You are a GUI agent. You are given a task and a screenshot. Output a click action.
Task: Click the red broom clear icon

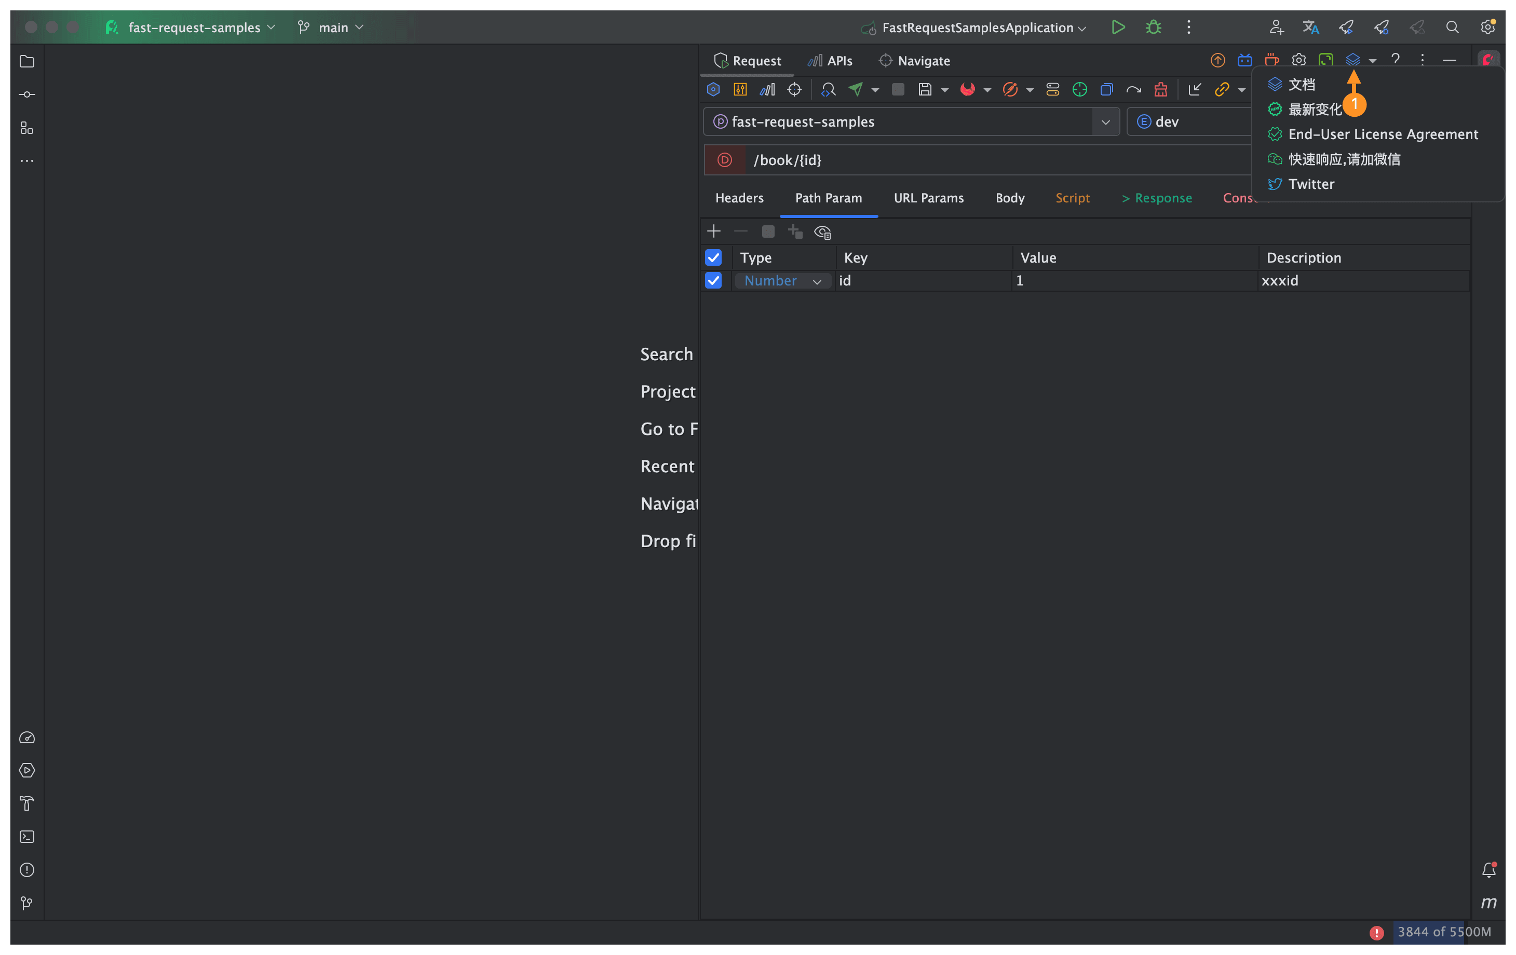click(1160, 89)
